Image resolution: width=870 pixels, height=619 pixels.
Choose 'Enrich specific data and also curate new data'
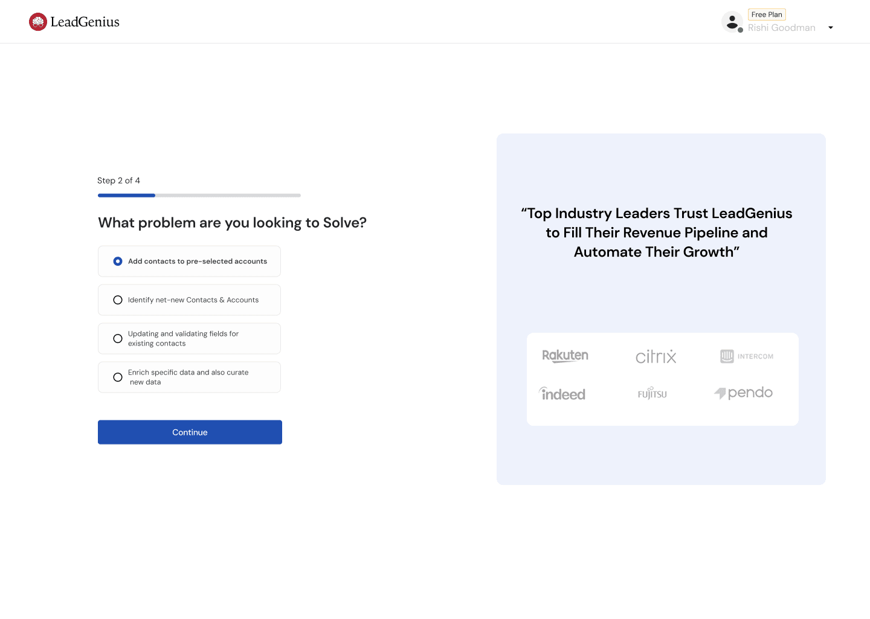point(189,377)
